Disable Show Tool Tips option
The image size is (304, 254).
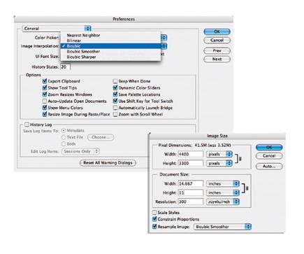tap(45, 87)
